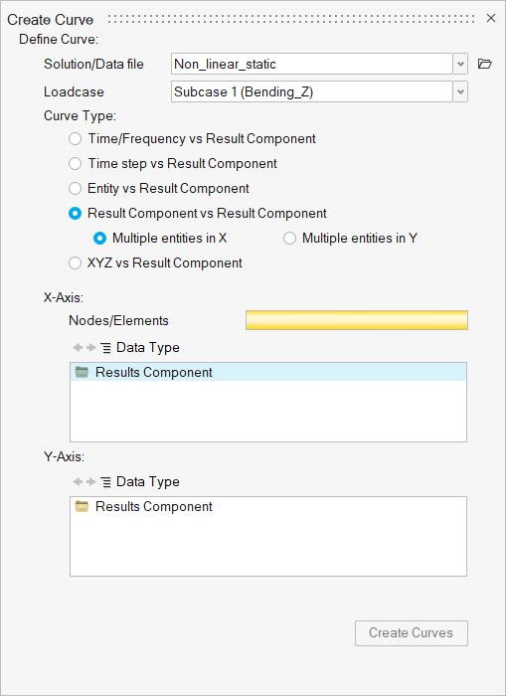Image resolution: width=506 pixels, height=696 pixels.
Task: Click X-Axis Results Component folder icon
Action: (x=83, y=372)
